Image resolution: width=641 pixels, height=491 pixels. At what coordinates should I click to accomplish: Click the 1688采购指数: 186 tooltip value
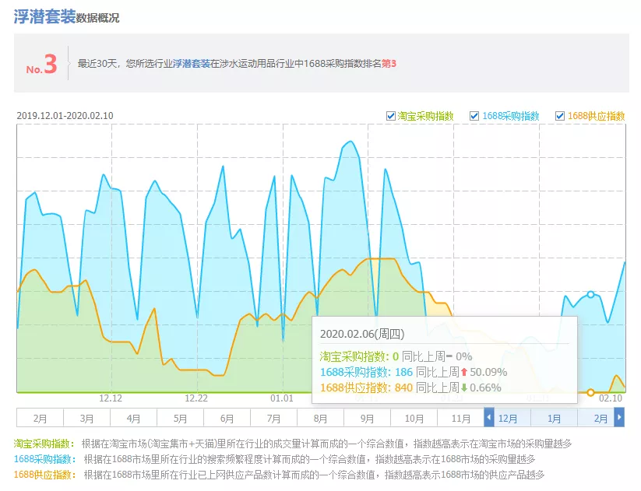366,372
